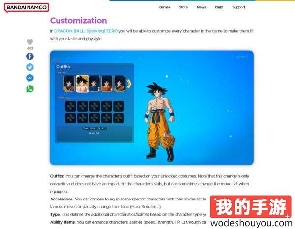
Task: Go to the News section
Action: pyautogui.click(x=201, y=7)
